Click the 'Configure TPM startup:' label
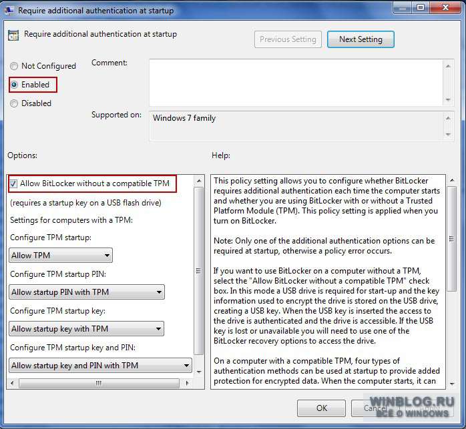Image resolution: width=466 pixels, height=429 pixels. click(x=51, y=238)
